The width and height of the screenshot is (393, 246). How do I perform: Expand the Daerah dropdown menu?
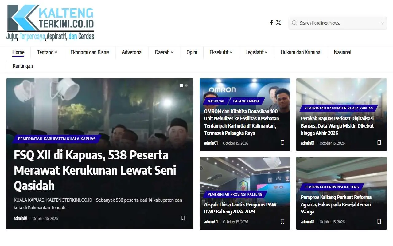tap(164, 52)
